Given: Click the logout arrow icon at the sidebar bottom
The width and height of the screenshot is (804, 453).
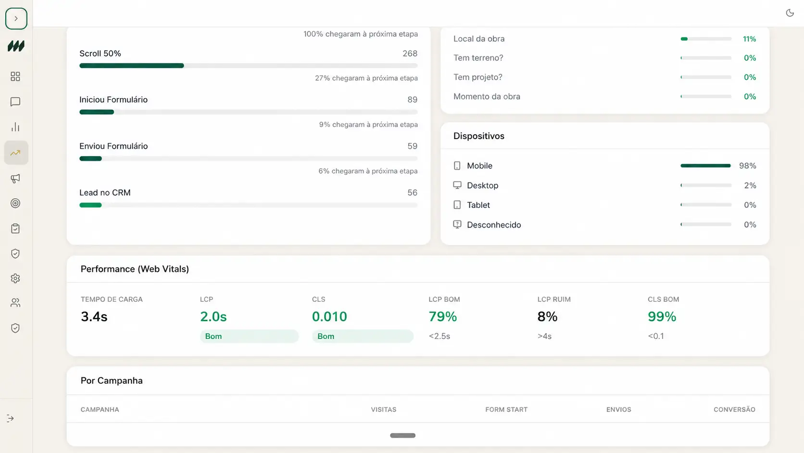Looking at the screenshot, I should (x=11, y=418).
